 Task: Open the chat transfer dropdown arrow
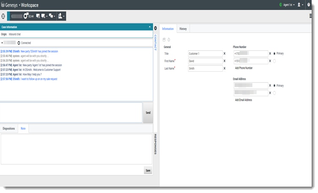[x=47, y=16]
